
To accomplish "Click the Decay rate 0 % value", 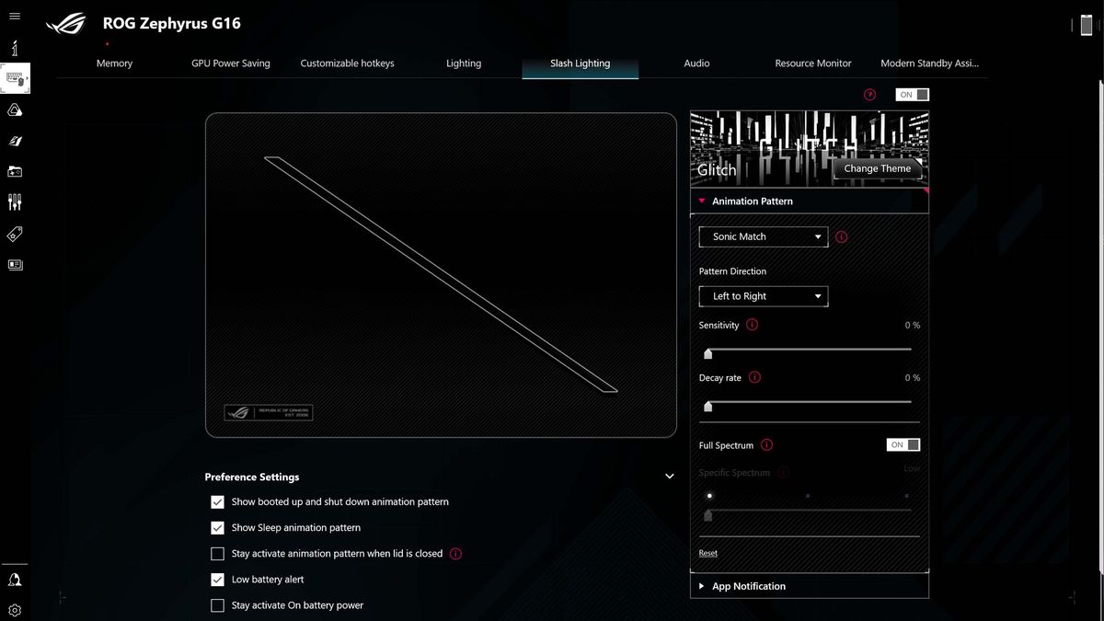I will point(912,378).
